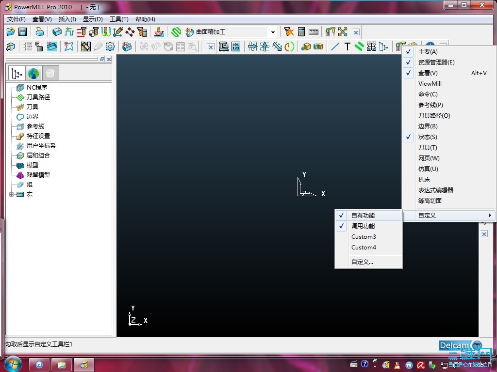The image size is (497, 372).
Task: Click the stopwatch timer icon
Action: [x=289, y=47]
